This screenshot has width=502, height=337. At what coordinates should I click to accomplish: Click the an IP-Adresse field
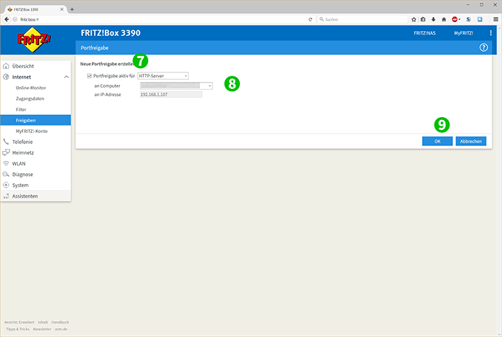[x=171, y=94]
